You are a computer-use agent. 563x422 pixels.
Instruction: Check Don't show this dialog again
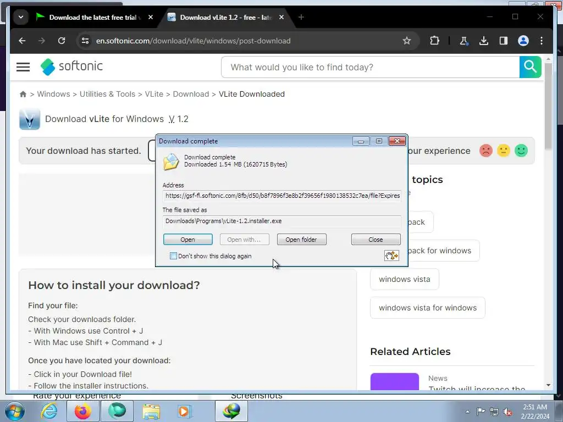point(173,256)
